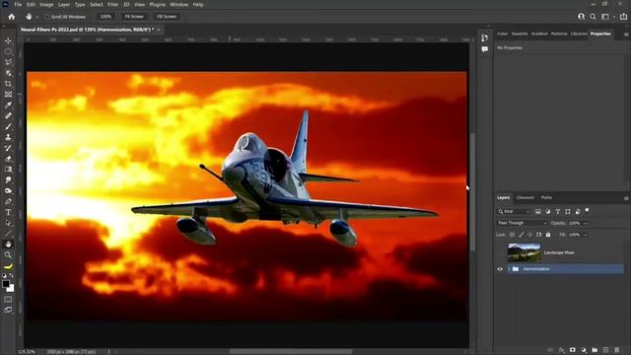Image resolution: width=631 pixels, height=355 pixels.
Task: Select the Gradient tool
Action: coord(8,169)
